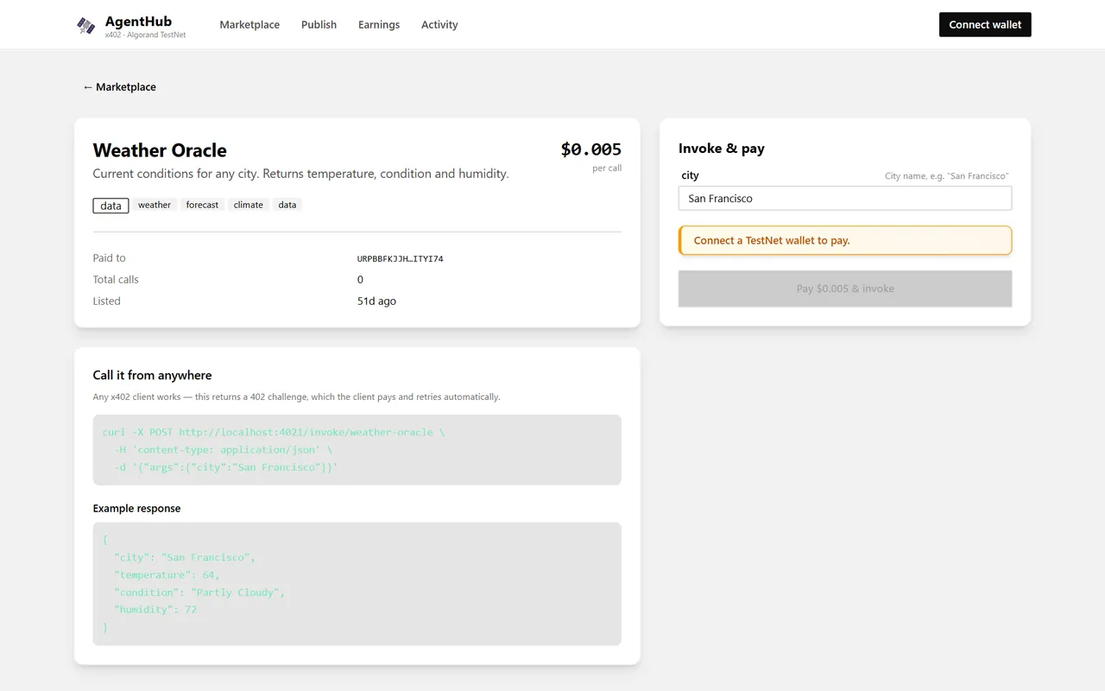Click the AgentHub satellite logo icon
Screen dimensions: 1105x691
[x=86, y=25]
